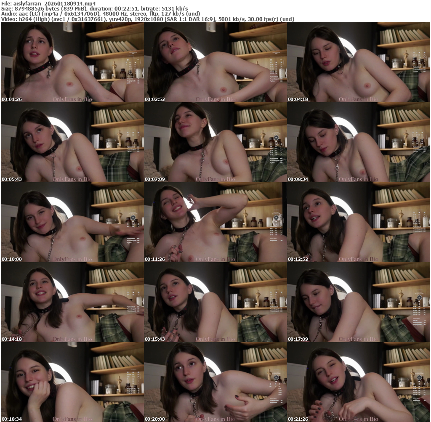Click the 00:07:09 frame
This screenshot has height=422, width=431.
click(x=215, y=142)
